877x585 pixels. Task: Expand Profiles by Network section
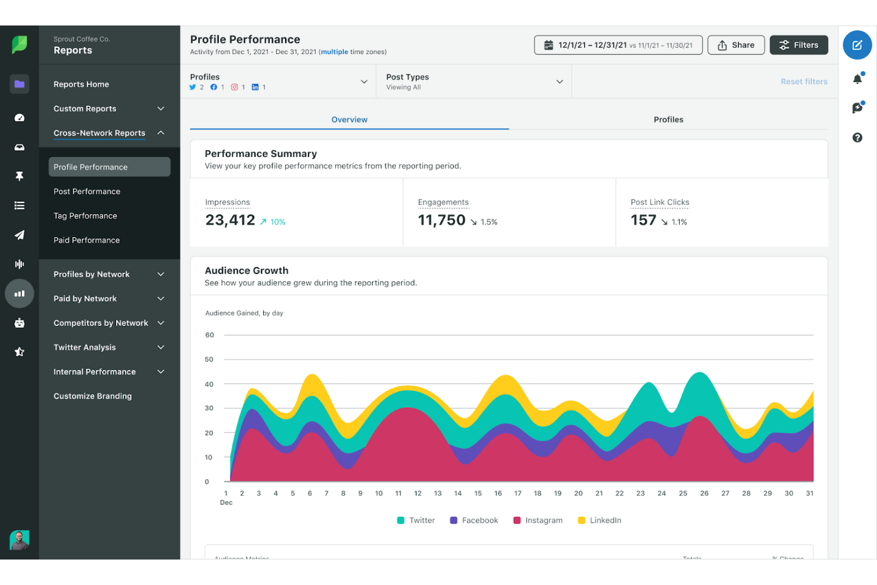(109, 274)
